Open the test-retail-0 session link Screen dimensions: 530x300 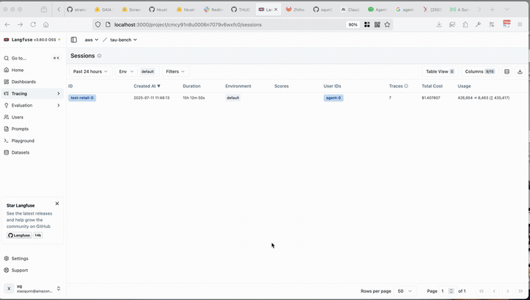tap(82, 98)
